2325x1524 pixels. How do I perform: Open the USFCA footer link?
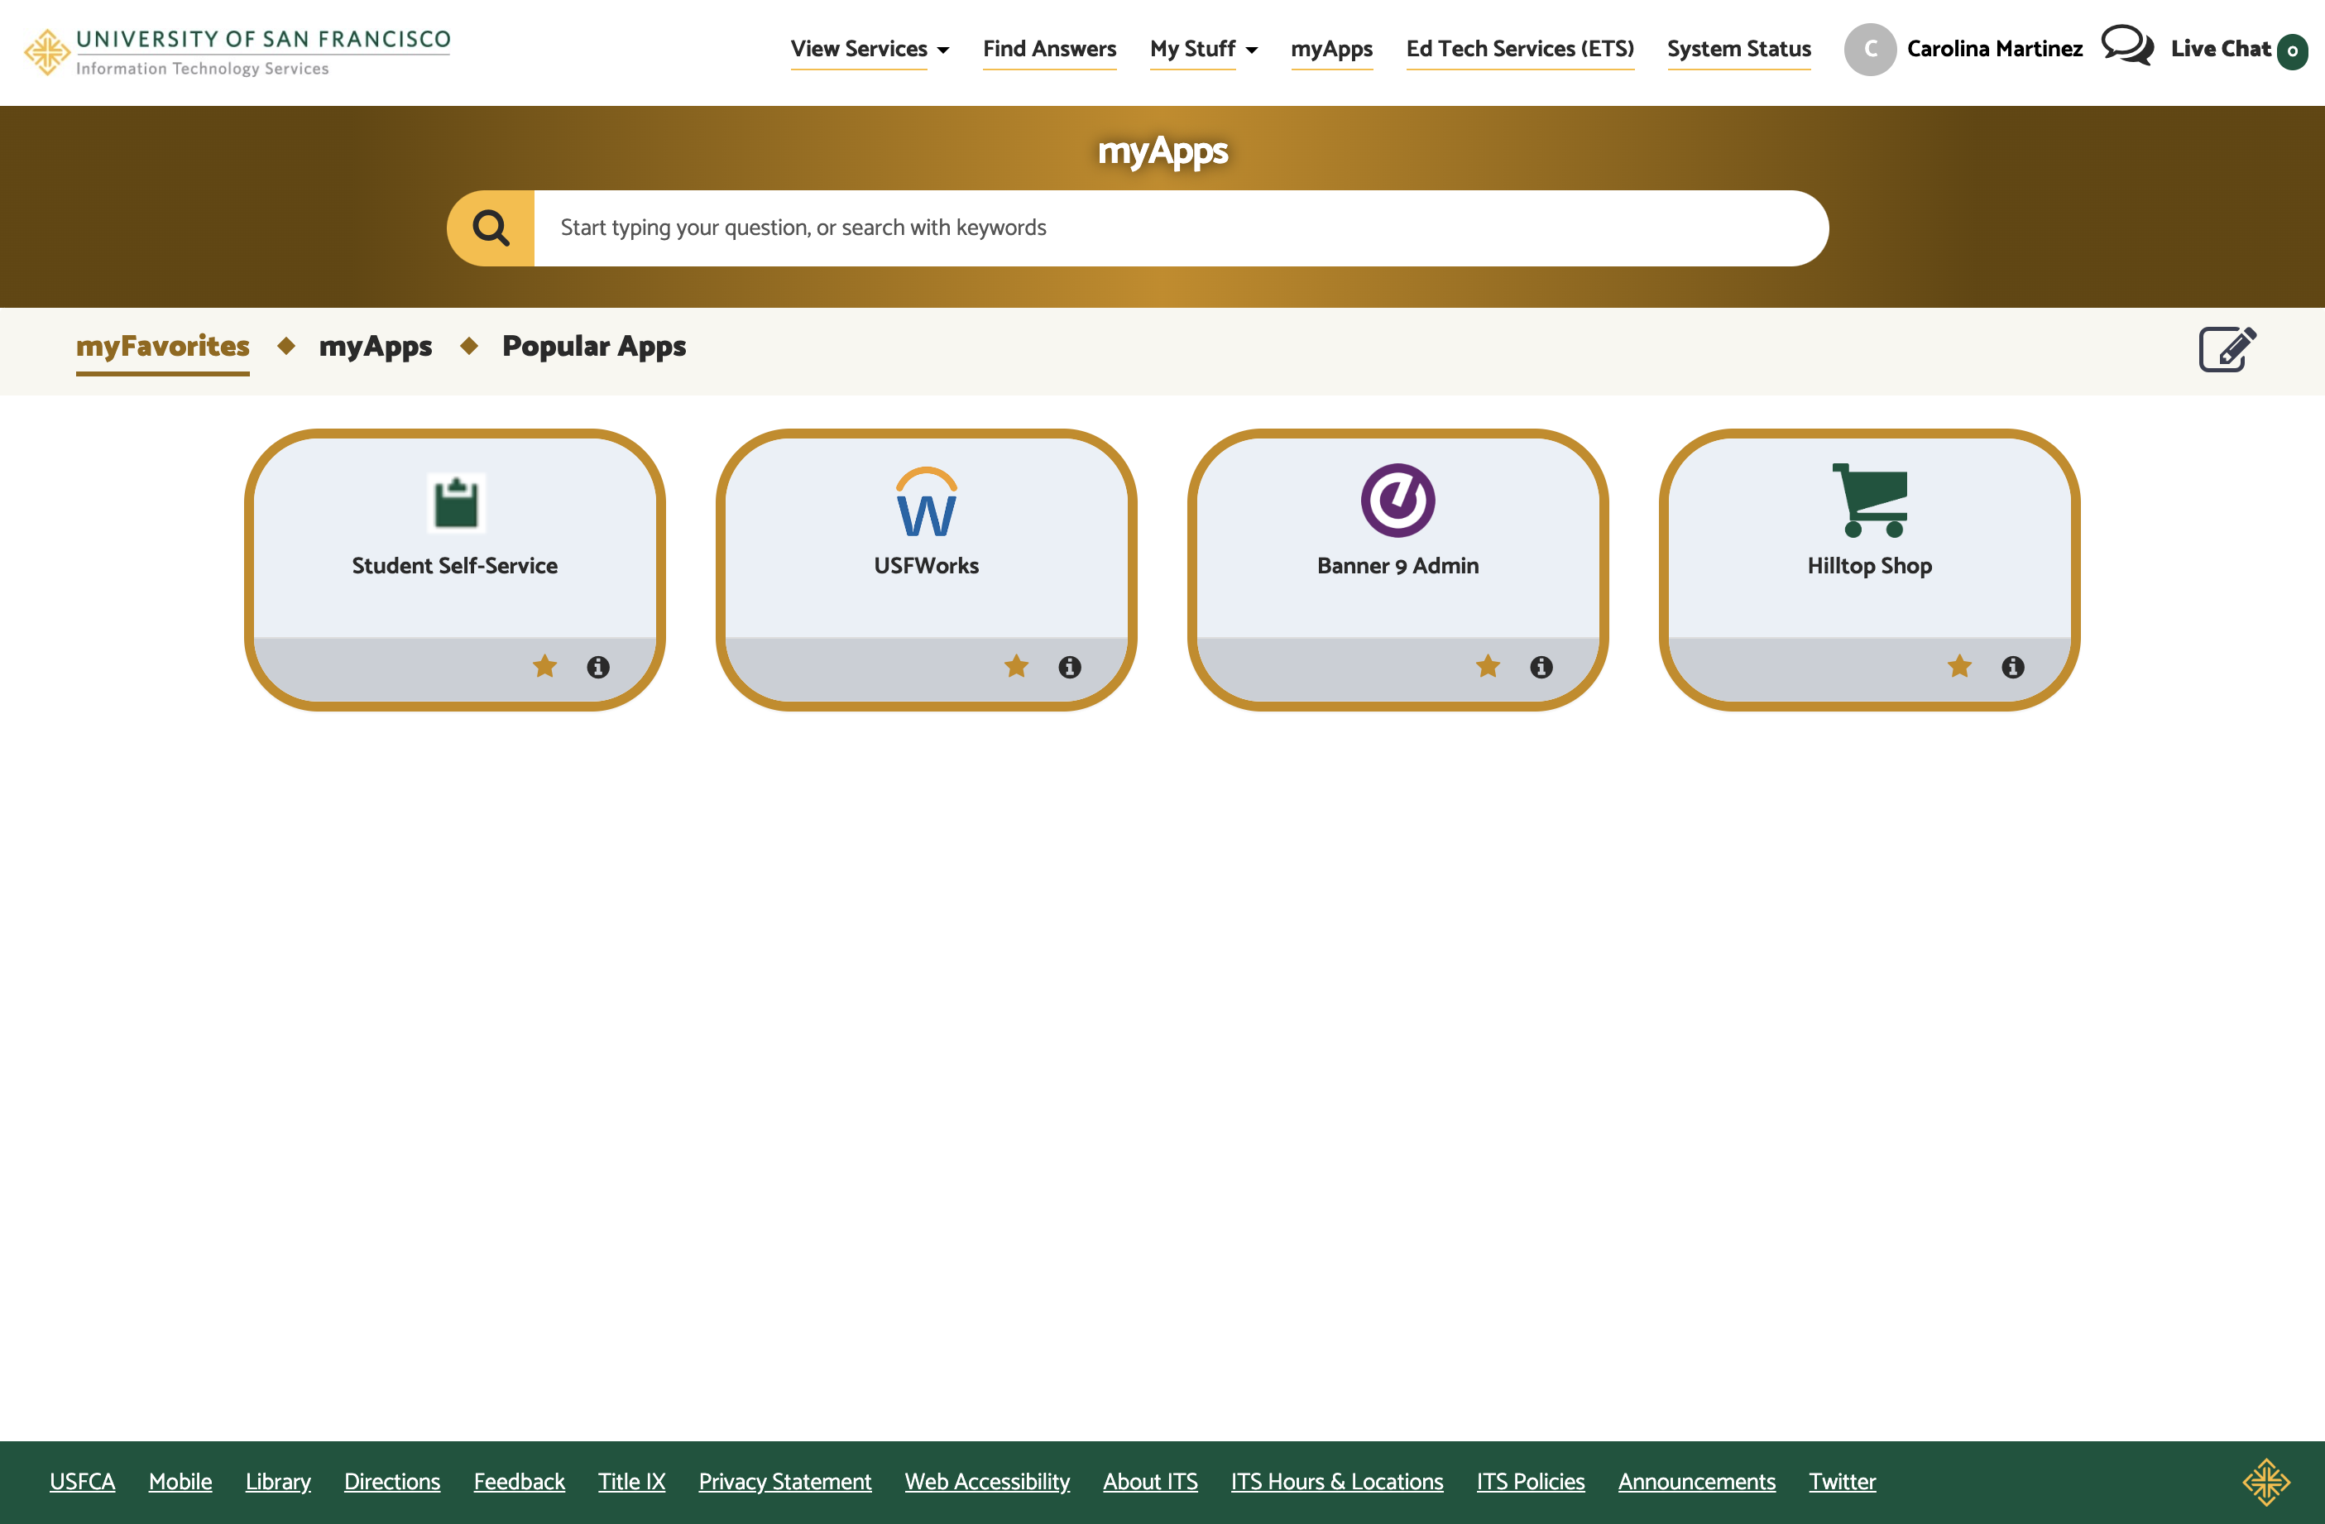pos(82,1481)
